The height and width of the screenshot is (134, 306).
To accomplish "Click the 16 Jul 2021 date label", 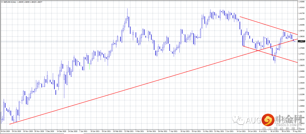I will coord(275,131).
